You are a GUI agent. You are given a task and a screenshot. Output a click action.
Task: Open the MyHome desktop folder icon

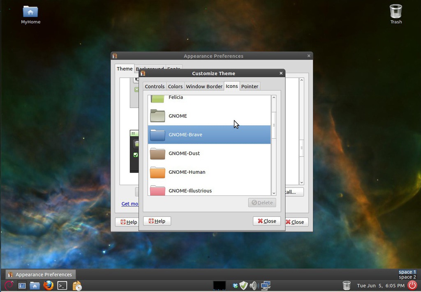click(30, 12)
